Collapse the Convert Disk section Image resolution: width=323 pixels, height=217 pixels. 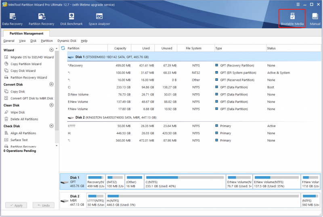(52, 84)
